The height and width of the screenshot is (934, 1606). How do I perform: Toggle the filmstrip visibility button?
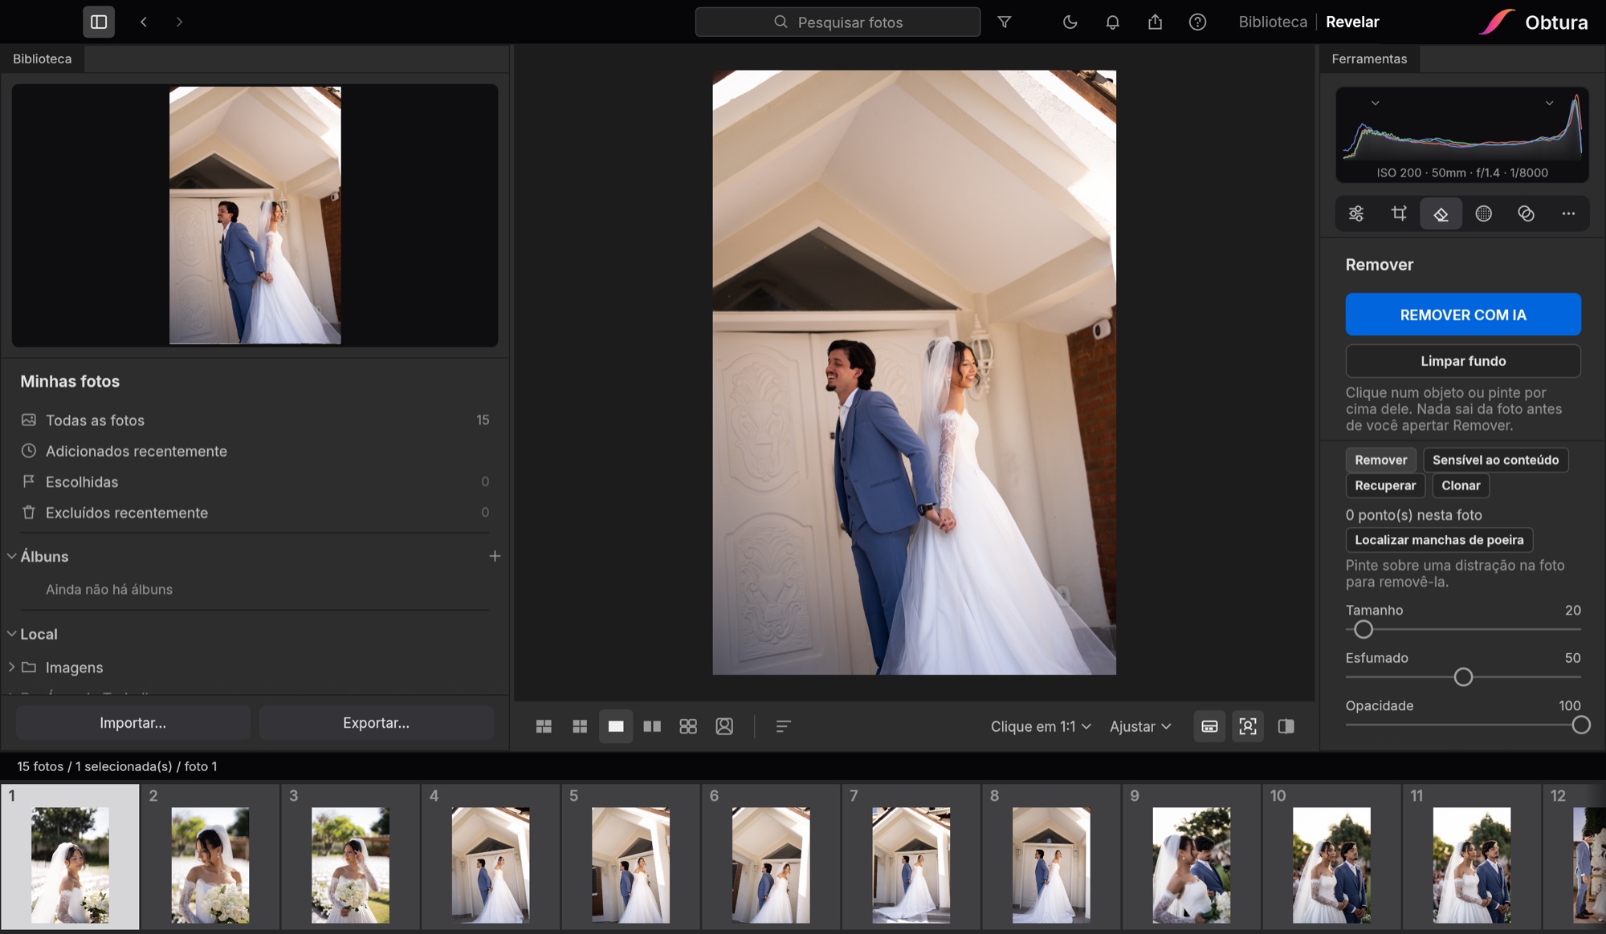[1209, 726]
